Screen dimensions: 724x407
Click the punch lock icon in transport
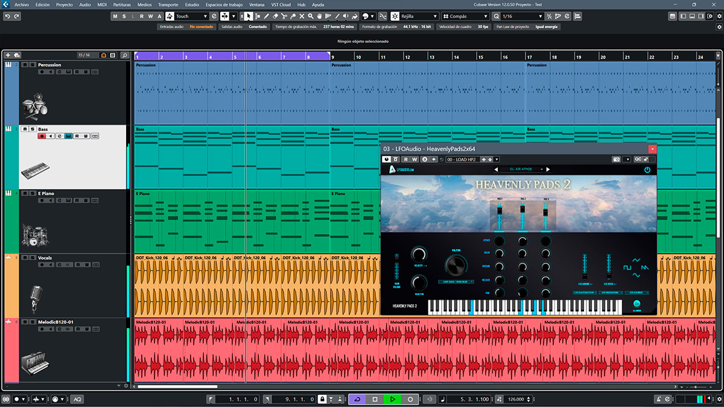[x=323, y=399]
